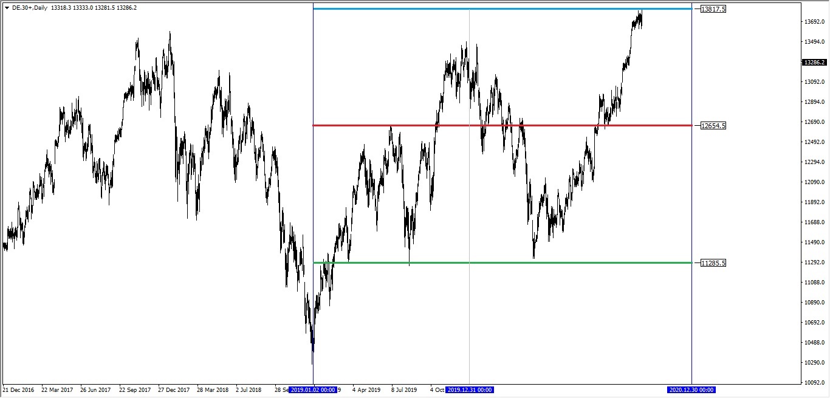Screen dimensions: 830x398
Task: Click the current price tag 13286.2
Action: coord(814,63)
